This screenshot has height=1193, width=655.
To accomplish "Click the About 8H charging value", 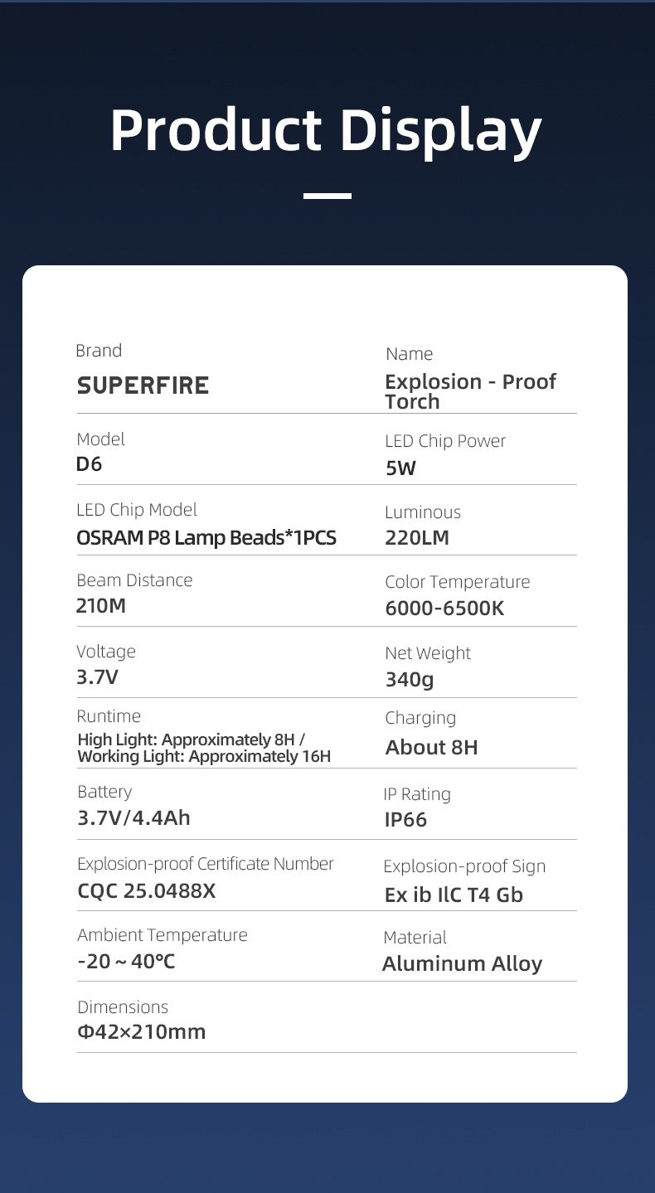I will (x=431, y=747).
